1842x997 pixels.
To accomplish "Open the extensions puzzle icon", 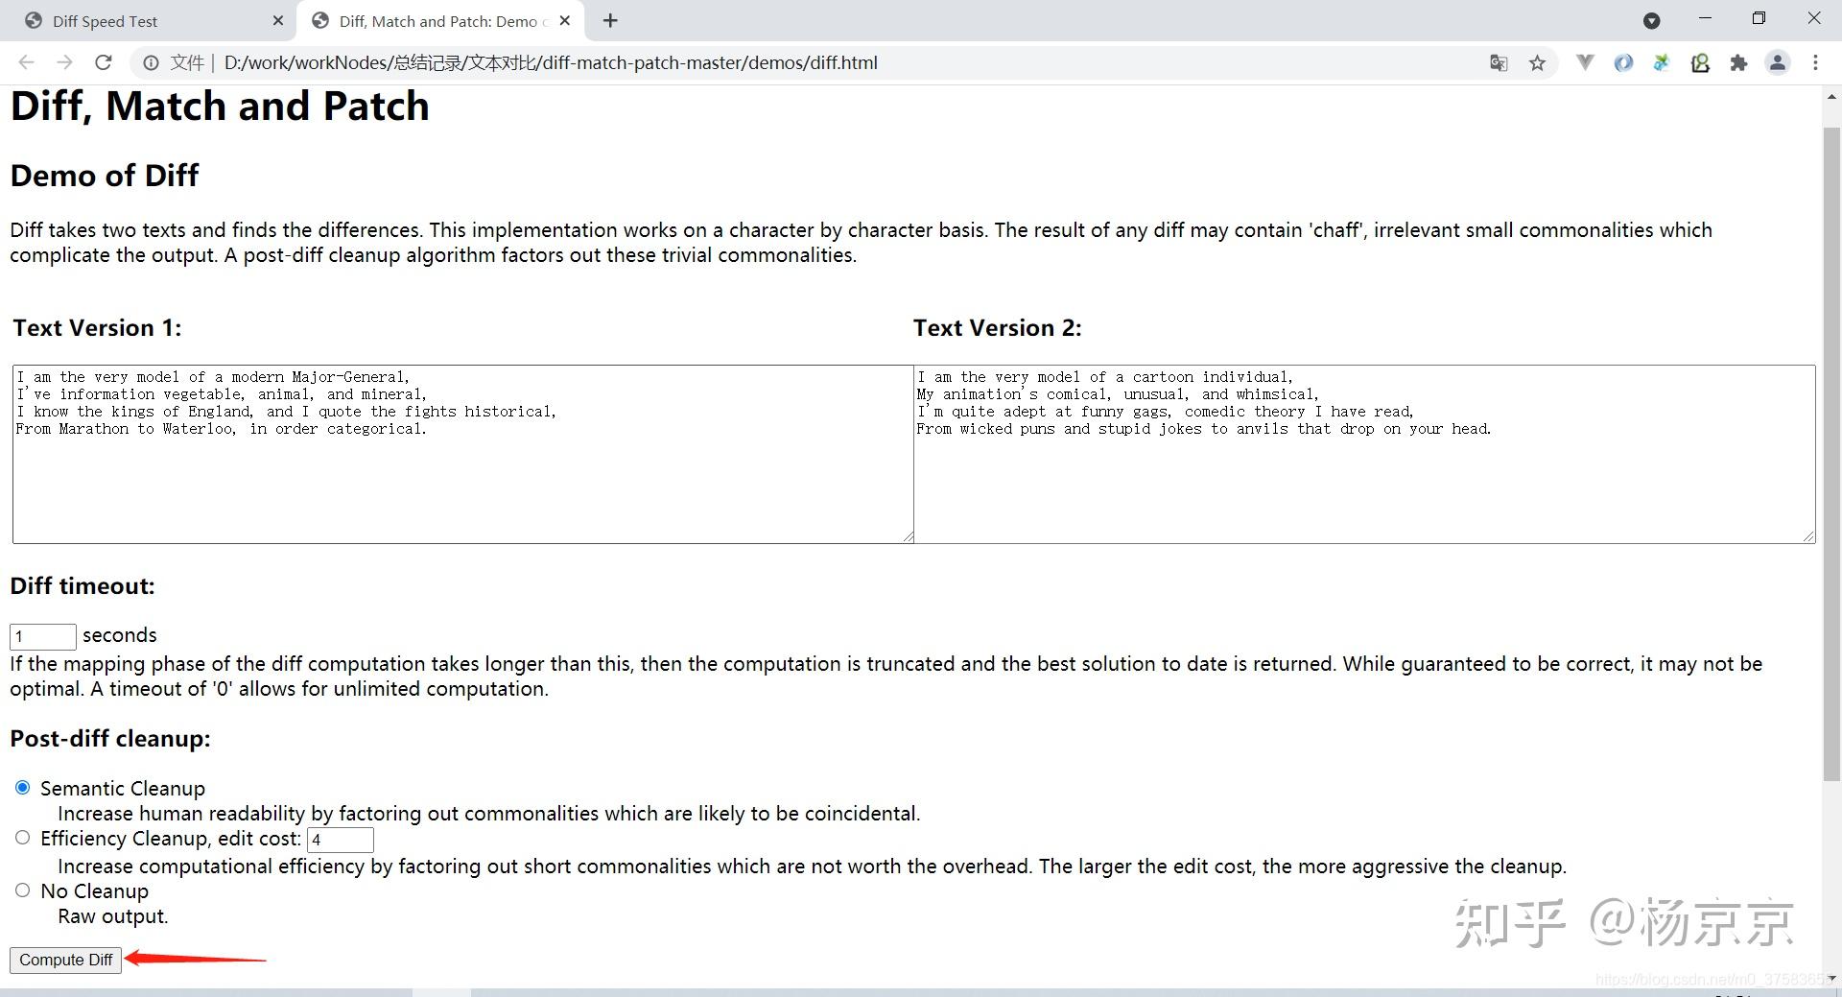I will 1738,63.
